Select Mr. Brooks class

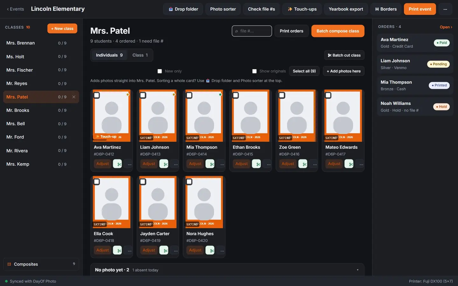click(x=41, y=110)
